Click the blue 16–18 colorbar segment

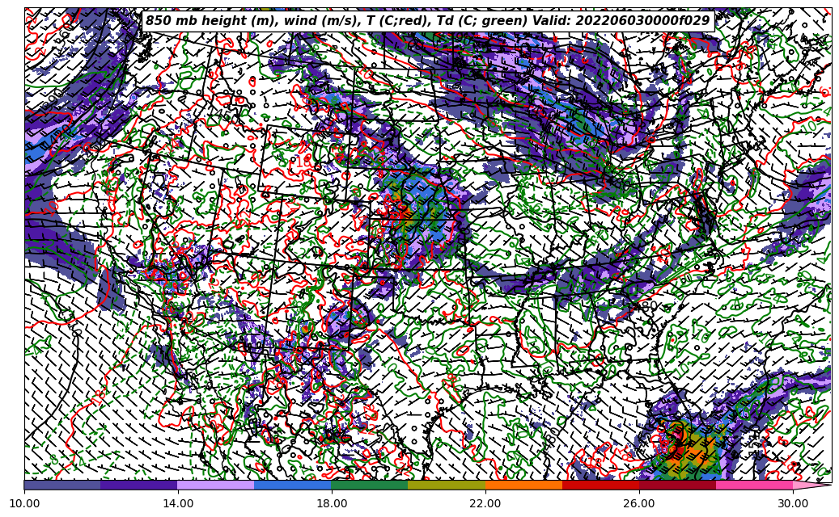click(293, 485)
